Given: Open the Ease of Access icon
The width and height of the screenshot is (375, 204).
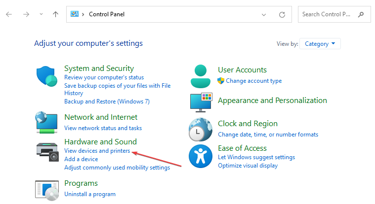Looking at the screenshot, I should (201, 156).
